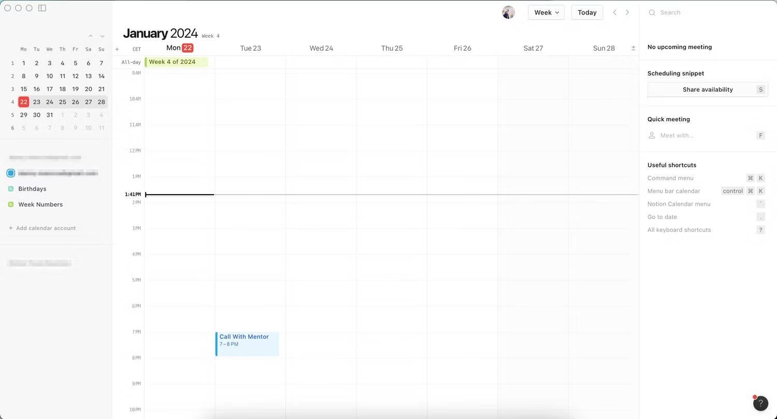The height and width of the screenshot is (419, 777).
Task: Show next month in mini calendar
Action: (x=103, y=36)
